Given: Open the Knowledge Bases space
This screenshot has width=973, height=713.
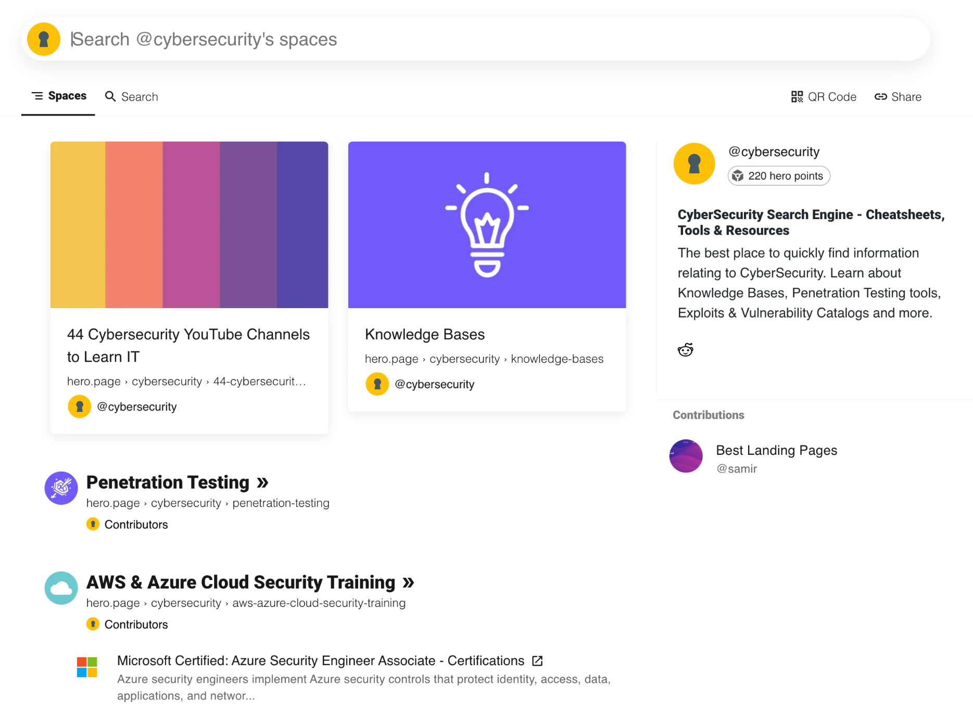Looking at the screenshot, I should tap(425, 334).
